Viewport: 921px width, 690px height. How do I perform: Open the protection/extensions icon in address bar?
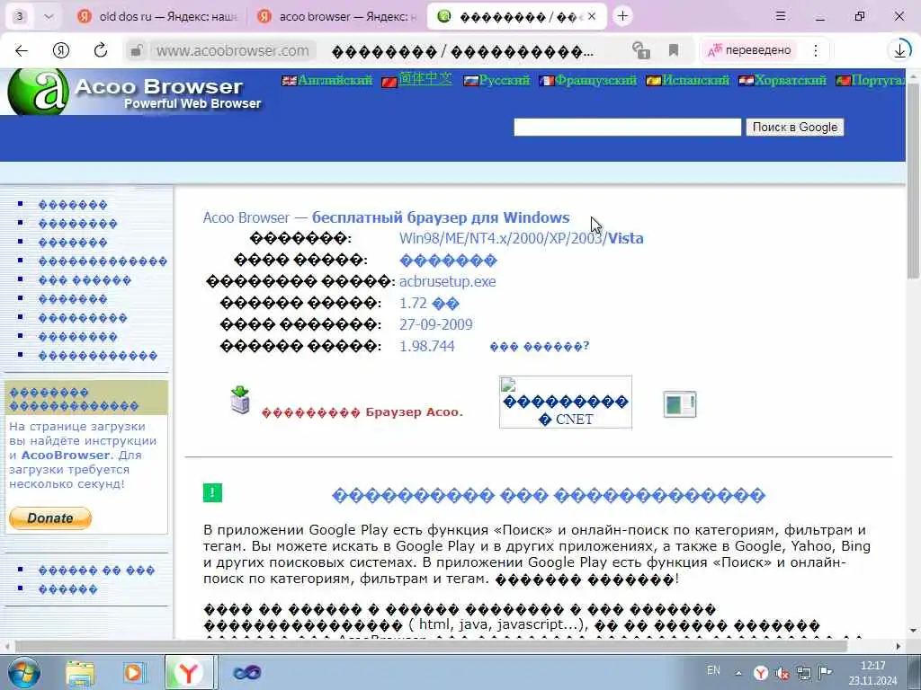coord(640,50)
